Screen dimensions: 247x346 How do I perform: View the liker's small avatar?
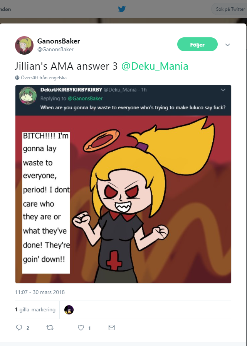point(69,310)
